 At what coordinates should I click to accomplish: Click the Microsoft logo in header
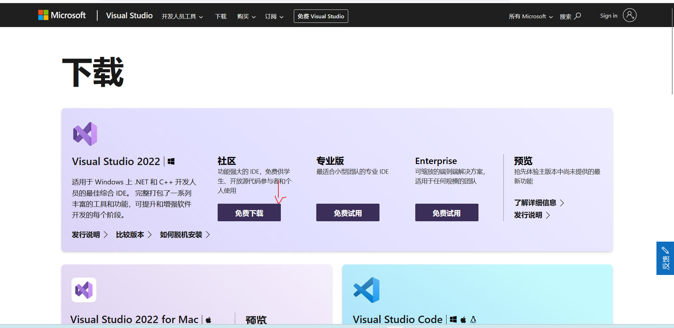[x=62, y=15]
